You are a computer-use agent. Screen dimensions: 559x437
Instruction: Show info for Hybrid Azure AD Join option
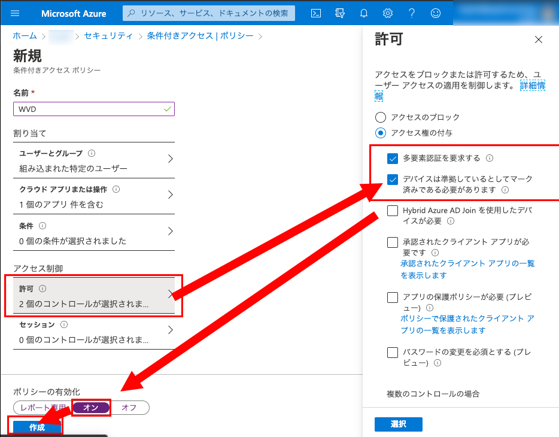(x=451, y=221)
